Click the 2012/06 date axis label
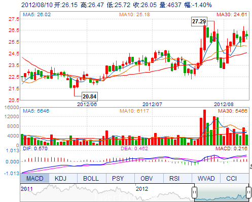Viewport: 252px width, 202px height. (x=87, y=104)
